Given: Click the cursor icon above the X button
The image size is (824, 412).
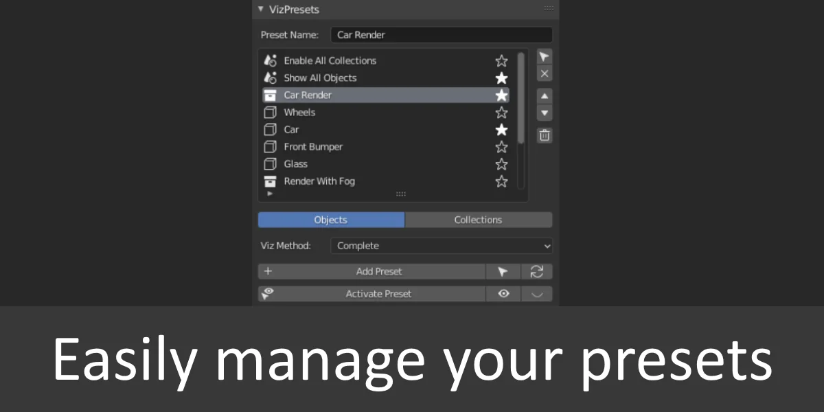Looking at the screenshot, I should (544, 56).
